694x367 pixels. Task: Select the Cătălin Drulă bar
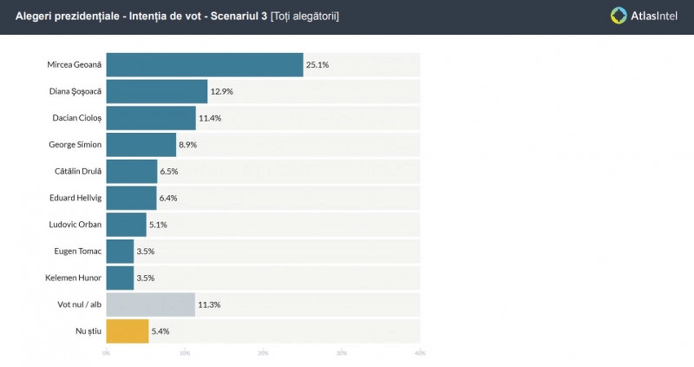132,171
